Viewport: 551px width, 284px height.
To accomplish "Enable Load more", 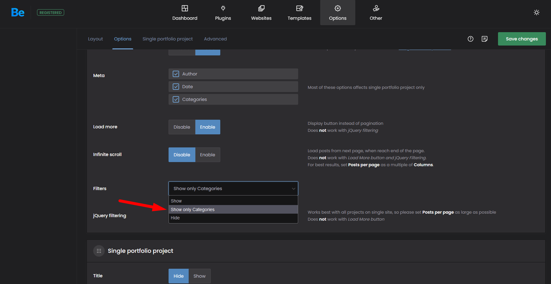I will point(208,127).
